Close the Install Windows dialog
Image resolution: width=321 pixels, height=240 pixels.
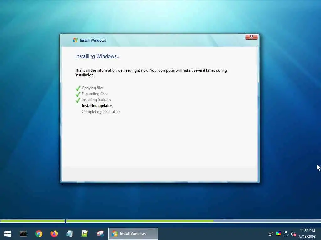point(251,37)
